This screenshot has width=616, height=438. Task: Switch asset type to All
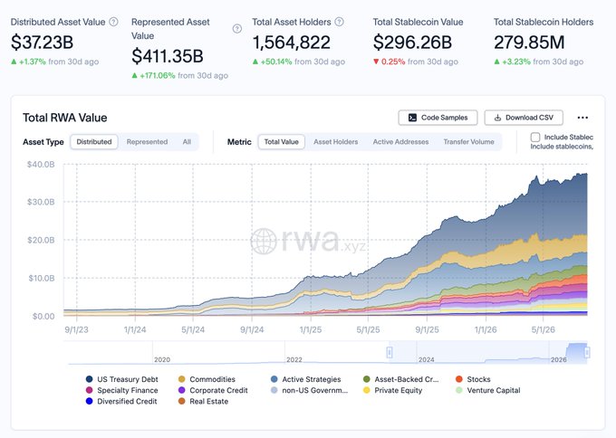tap(187, 142)
